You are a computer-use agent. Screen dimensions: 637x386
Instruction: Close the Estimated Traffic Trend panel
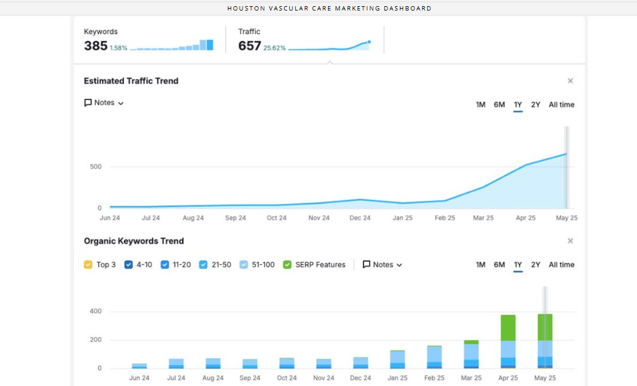[570, 81]
